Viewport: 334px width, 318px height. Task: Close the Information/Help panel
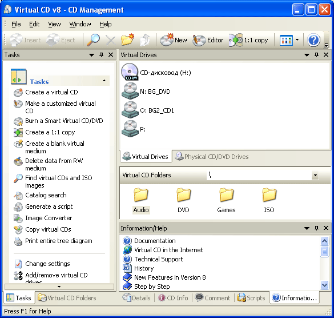[326, 228]
